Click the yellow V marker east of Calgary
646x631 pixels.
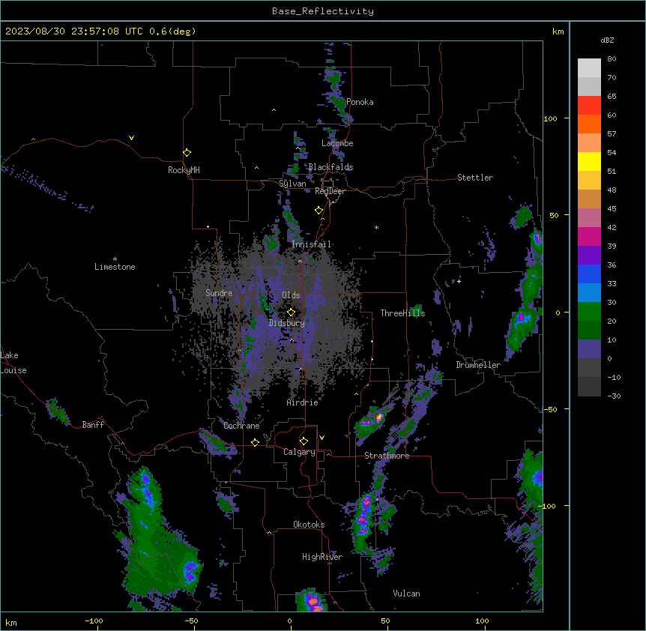(322, 438)
